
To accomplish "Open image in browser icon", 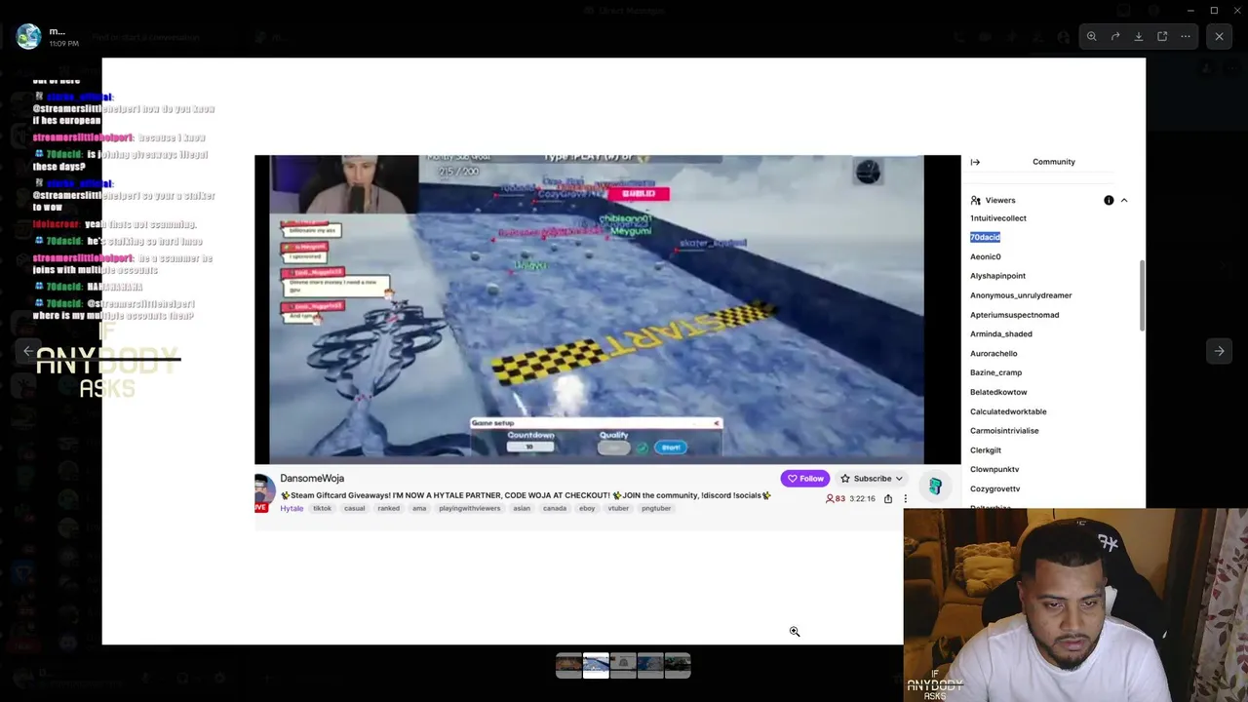I will 1162,36.
